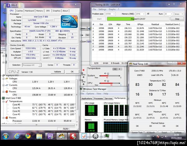Click the Real Temp title bar icon
This screenshot has width=187, height=146.
[x=131, y=64]
